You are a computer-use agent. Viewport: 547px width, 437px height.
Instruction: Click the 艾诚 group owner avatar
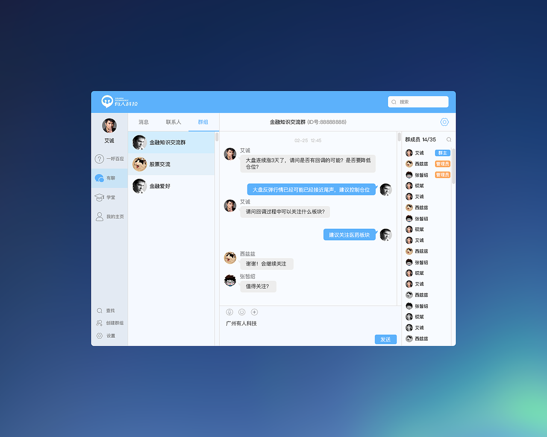(x=409, y=152)
